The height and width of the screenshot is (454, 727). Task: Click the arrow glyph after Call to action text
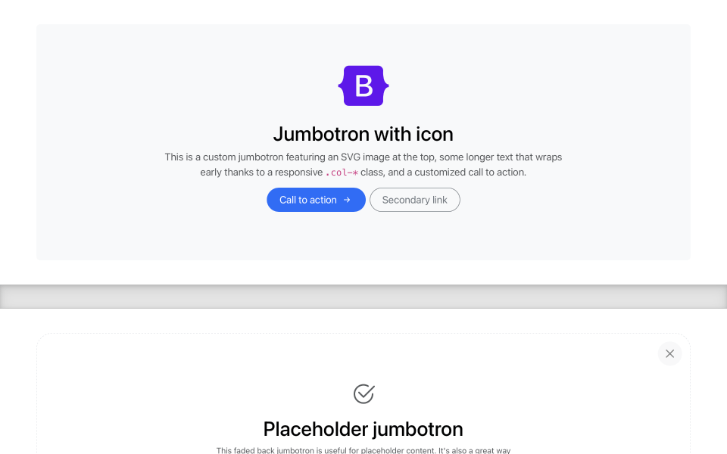pyautogui.click(x=347, y=200)
